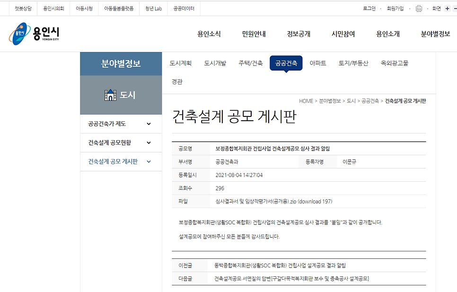Toggle the 건축설계 공모 게시판 chevron
The width and height of the screenshot is (457, 292).
pos(149,162)
